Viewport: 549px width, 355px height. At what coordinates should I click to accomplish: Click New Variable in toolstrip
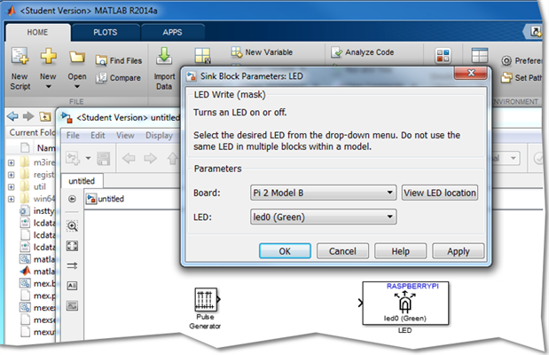point(262,52)
